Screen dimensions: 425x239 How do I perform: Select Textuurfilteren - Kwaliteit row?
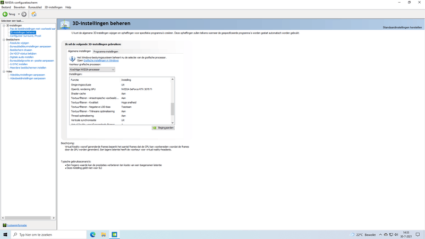(120, 103)
